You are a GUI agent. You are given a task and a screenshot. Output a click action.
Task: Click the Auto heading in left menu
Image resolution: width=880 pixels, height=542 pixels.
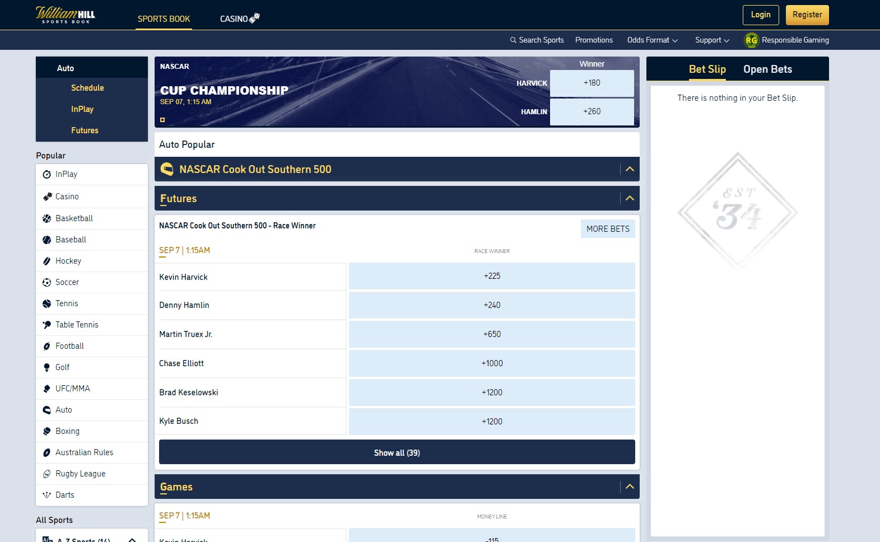(x=66, y=68)
